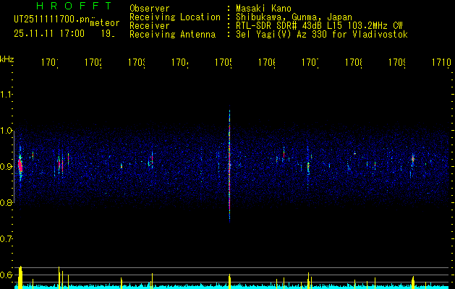Click the word meteor under the file name
Screen dimensions: 455x289
[x=105, y=23]
